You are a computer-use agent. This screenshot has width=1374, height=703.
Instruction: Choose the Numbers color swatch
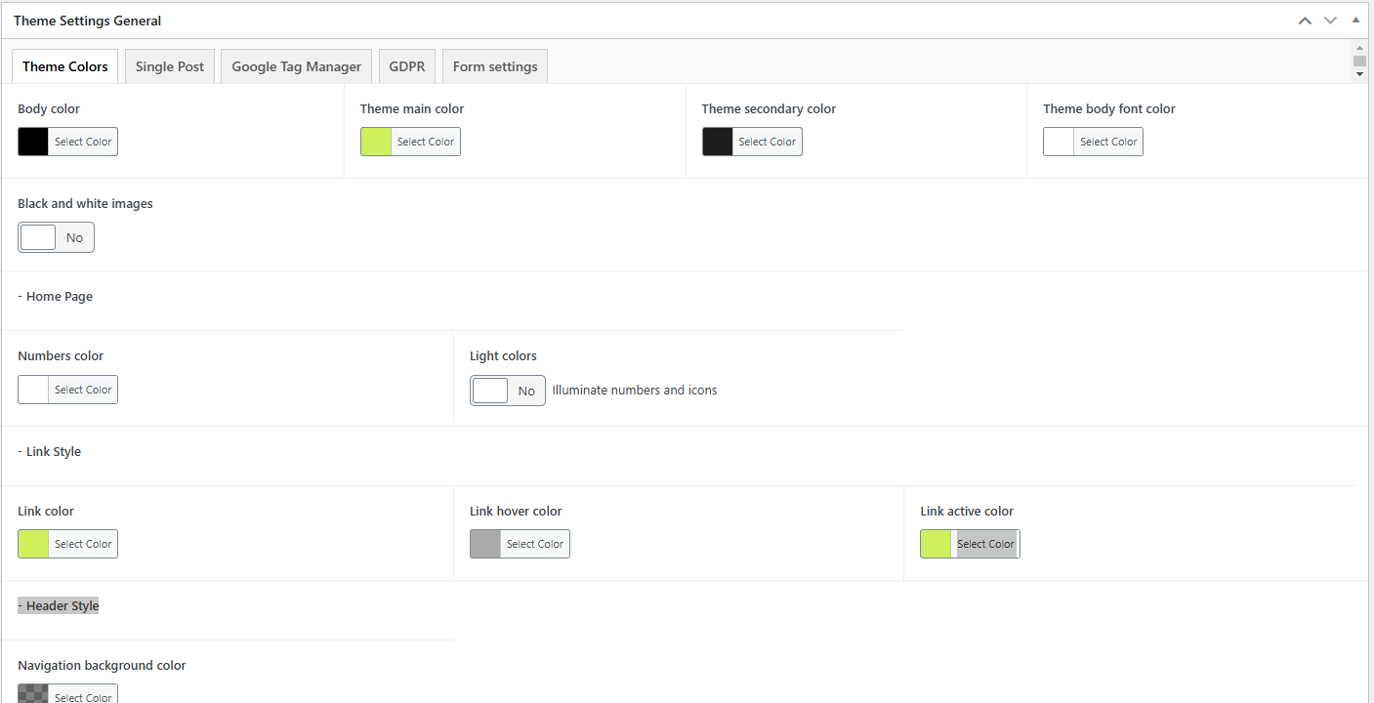(x=33, y=390)
